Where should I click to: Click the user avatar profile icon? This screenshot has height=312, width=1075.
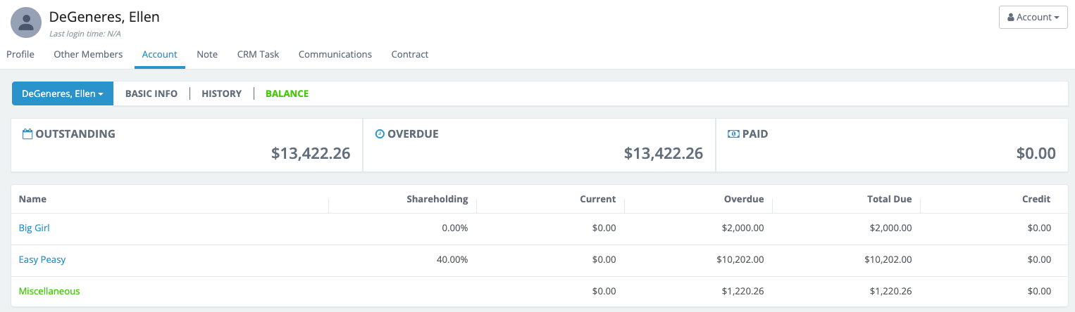coord(26,22)
